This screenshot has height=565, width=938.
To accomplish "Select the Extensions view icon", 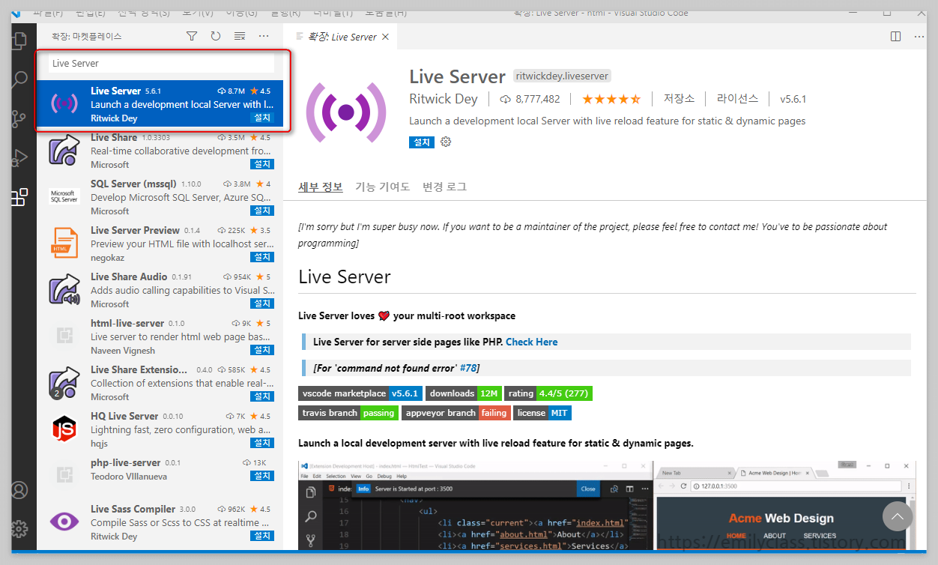I will [x=20, y=197].
